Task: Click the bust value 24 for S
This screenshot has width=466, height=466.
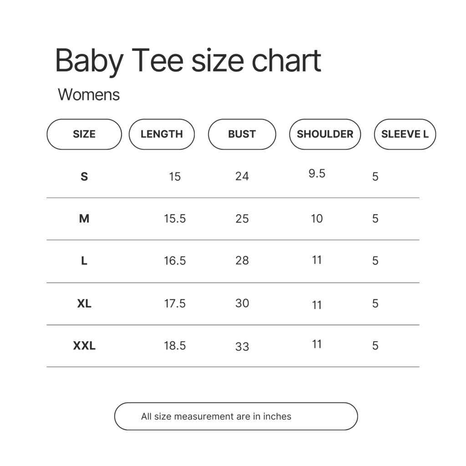Action: pyautogui.click(x=242, y=176)
